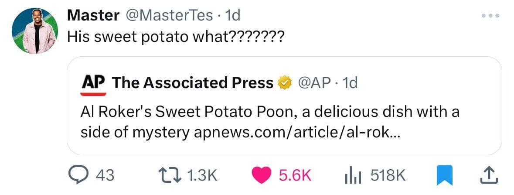
Task: Open the three-dot more options menu
Action: [x=490, y=16]
